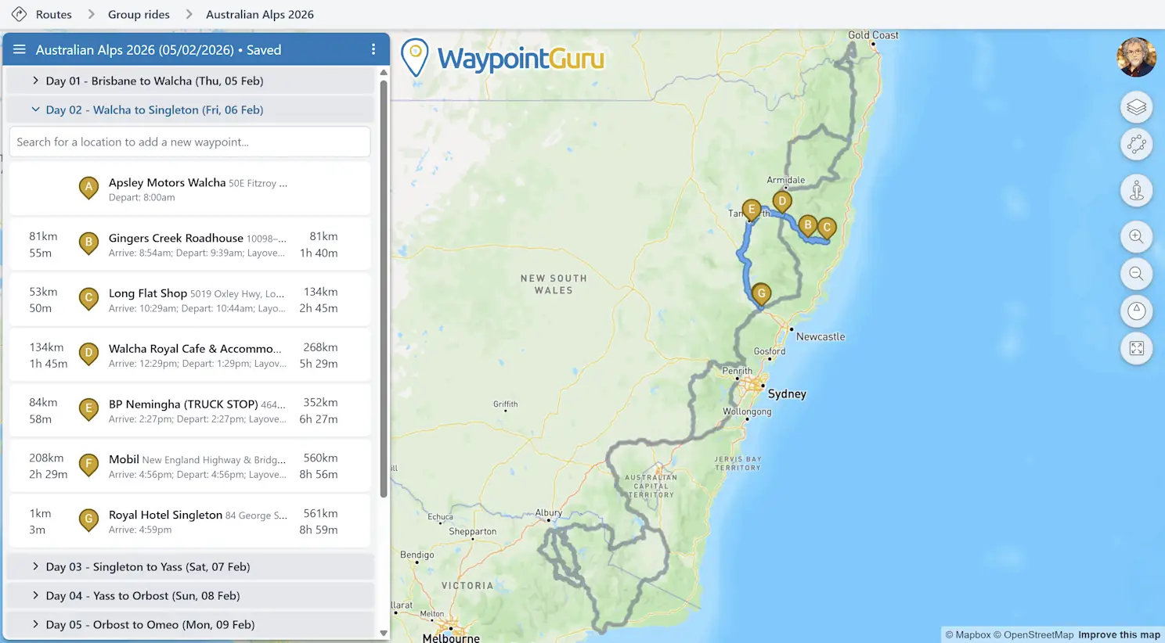Zoom out on the map
Image resolution: width=1165 pixels, height=643 pixels.
[1136, 274]
